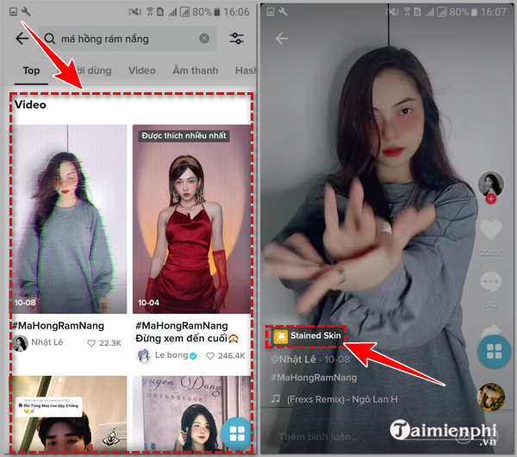Click the Nhật Lê username in search results
Image resolution: width=517 pixels, height=457 pixels.
[47, 342]
